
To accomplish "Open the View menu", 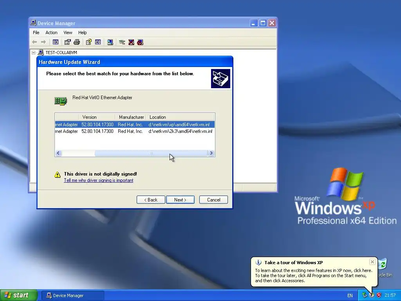I will 68,33.
